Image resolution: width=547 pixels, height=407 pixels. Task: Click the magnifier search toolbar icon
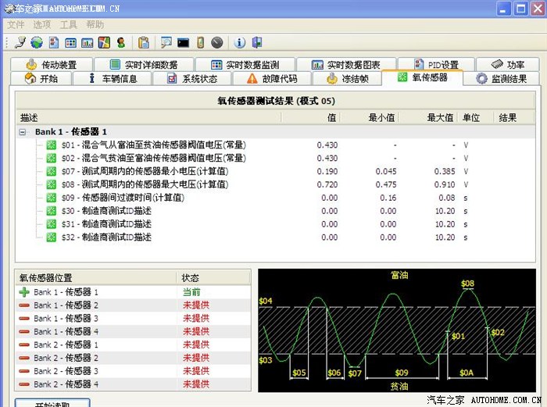click(x=166, y=42)
